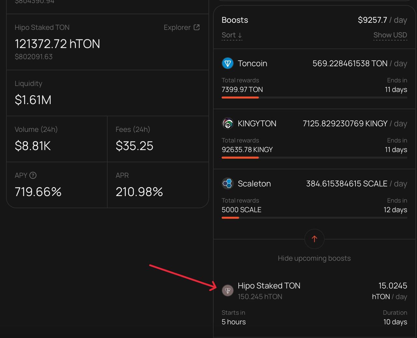Select the KINGYTON boost name
The width and height of the screenshot is (417, 338).
coord(257,124)
